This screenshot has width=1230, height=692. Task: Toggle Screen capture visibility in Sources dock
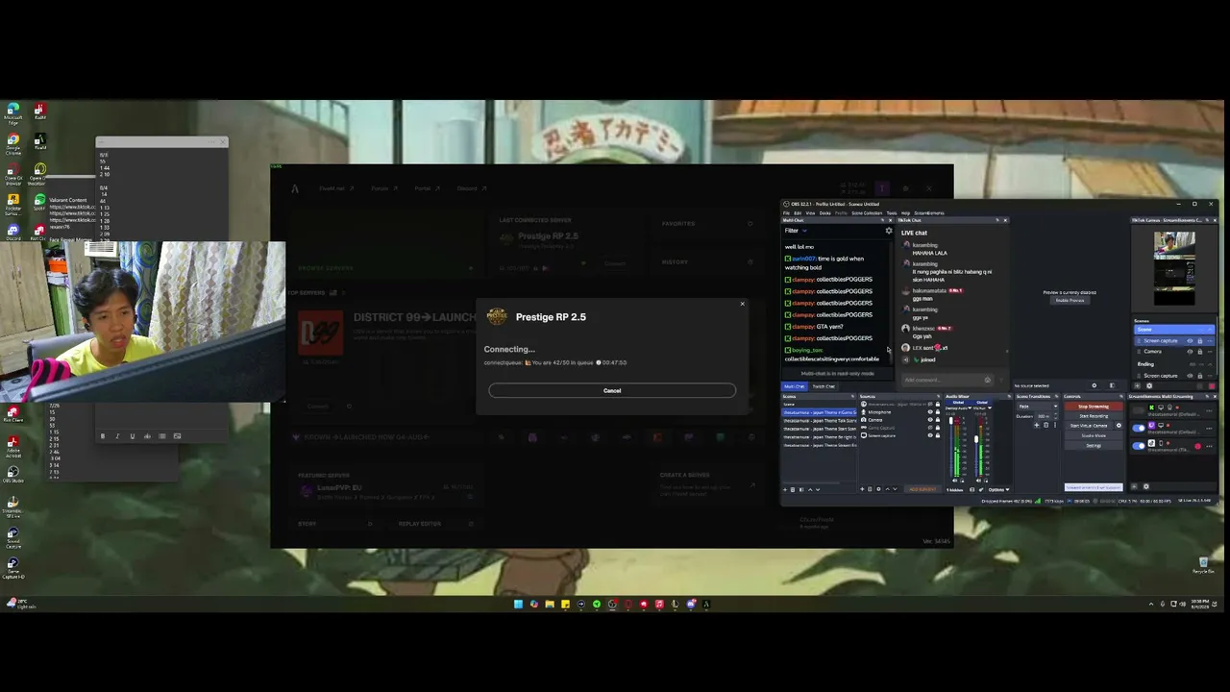point(930,435)
